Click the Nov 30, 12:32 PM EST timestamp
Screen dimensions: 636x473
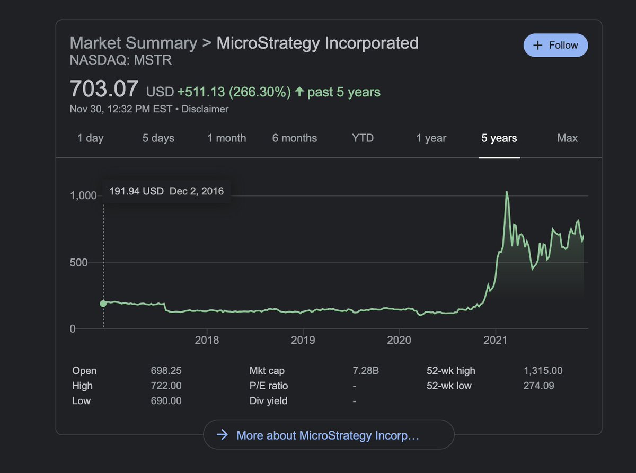pos(121,109)
